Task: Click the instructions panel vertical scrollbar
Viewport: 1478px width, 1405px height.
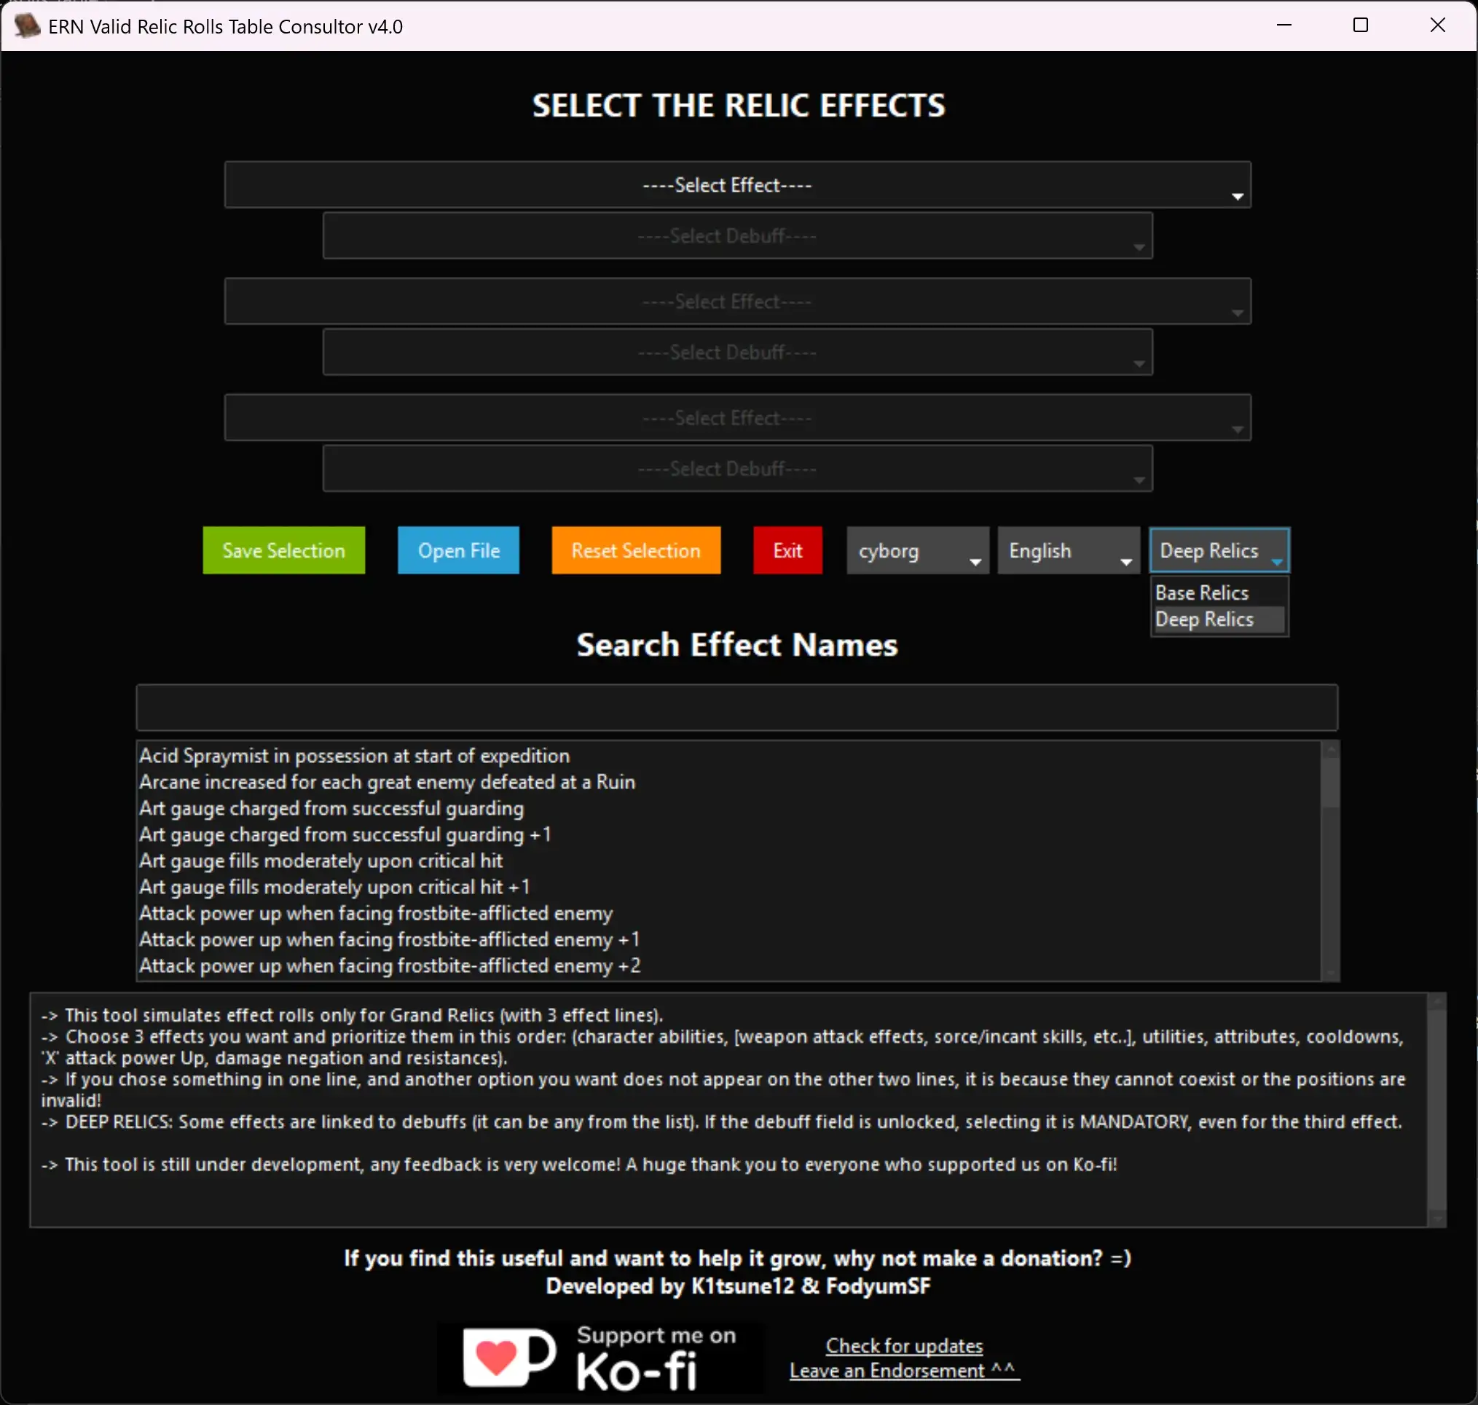Action: (x=1436, y=1108)
